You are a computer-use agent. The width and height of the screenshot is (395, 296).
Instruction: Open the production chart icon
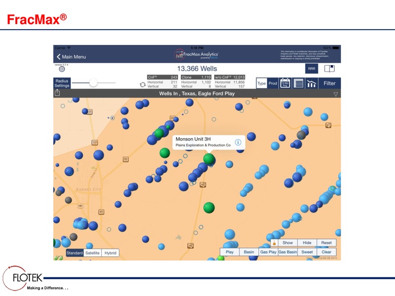coord(312,83)
